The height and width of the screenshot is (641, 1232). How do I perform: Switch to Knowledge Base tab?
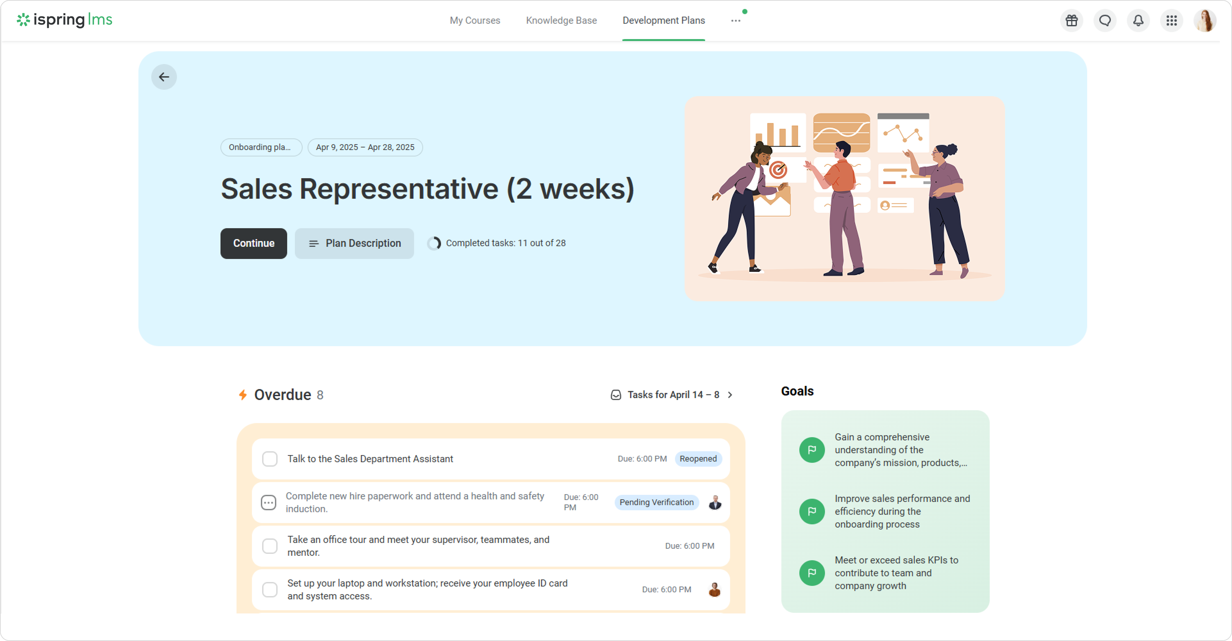tap(561, 21)
